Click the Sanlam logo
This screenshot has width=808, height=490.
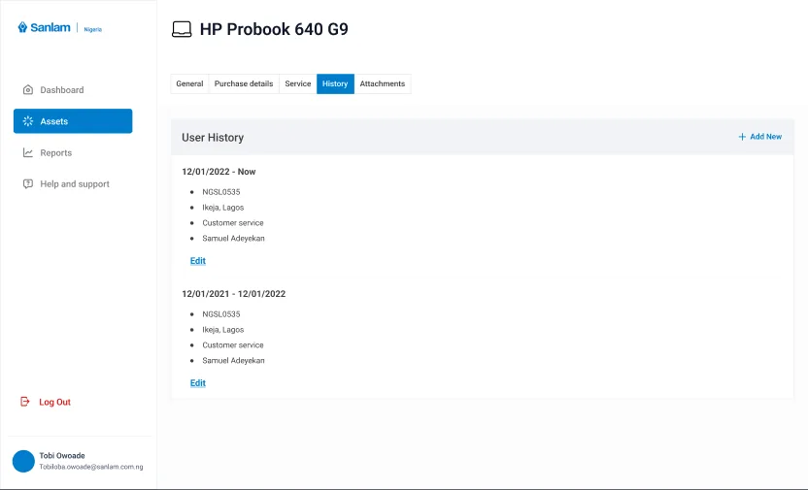click(45, 27)
